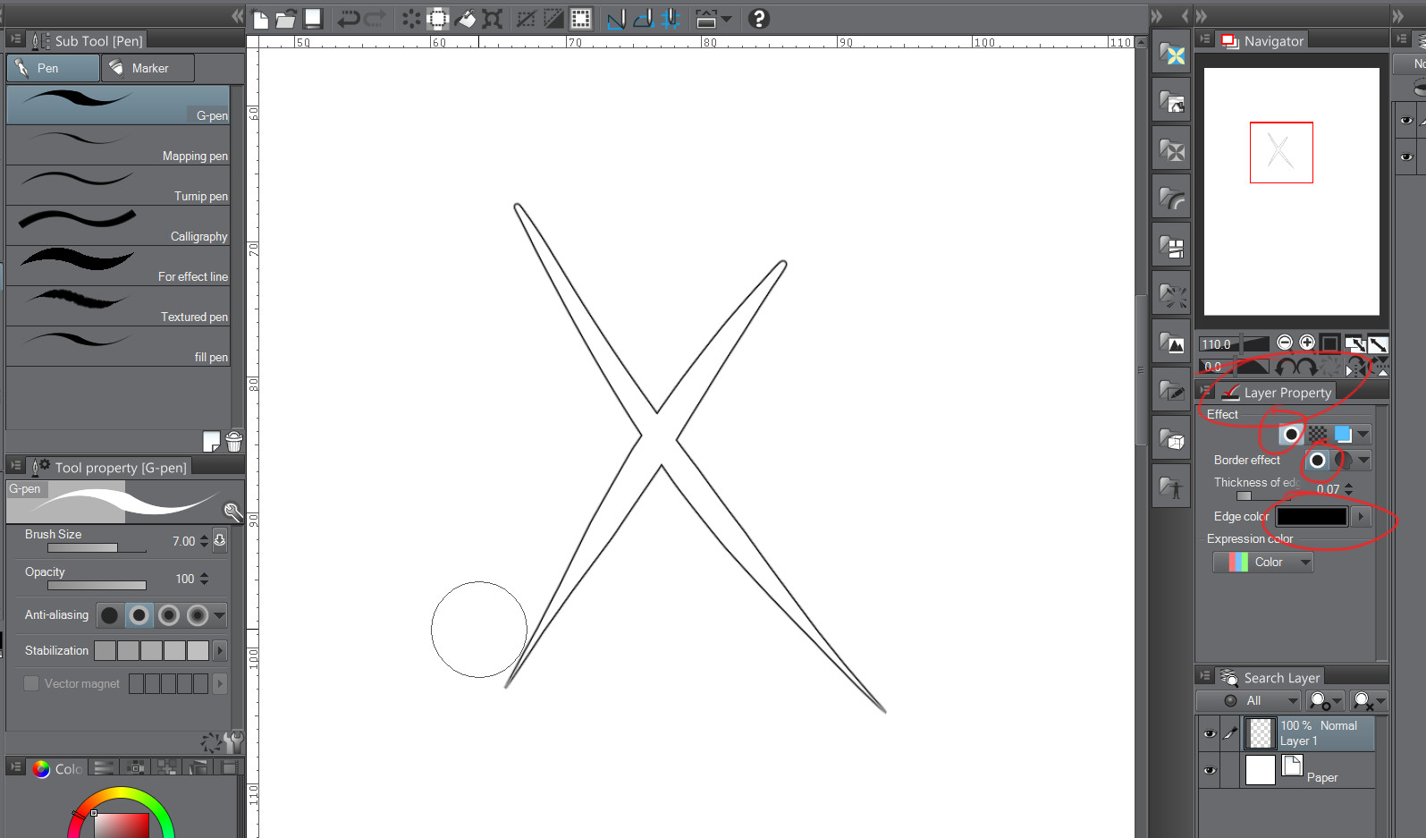Zoom out in Navigator with minus icon

1285,343
